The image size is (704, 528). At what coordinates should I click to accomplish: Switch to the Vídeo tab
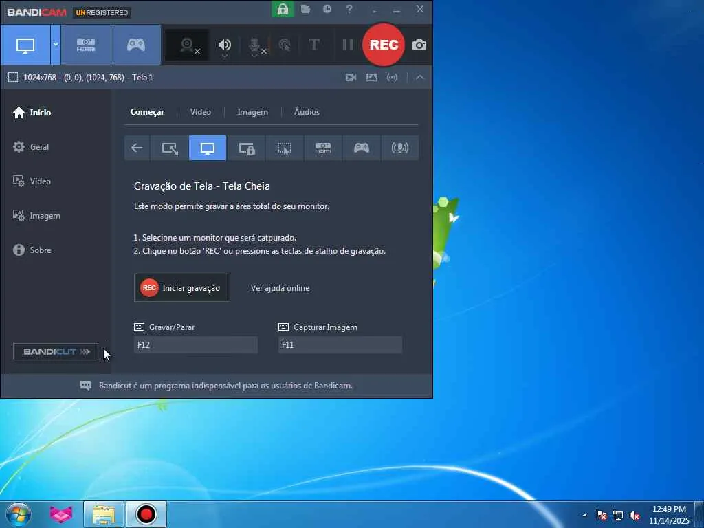(x=200, y=112)
